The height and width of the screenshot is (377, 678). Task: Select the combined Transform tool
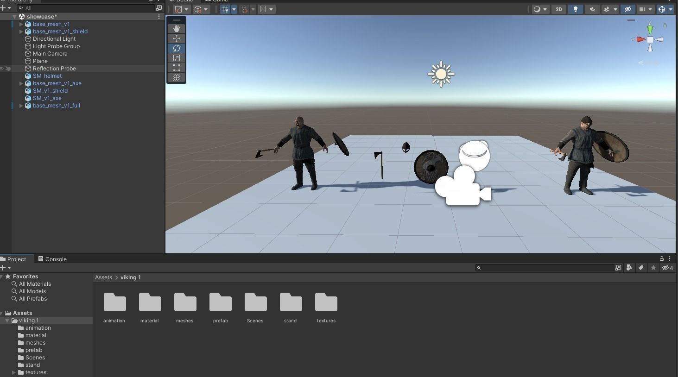point(176,77)
